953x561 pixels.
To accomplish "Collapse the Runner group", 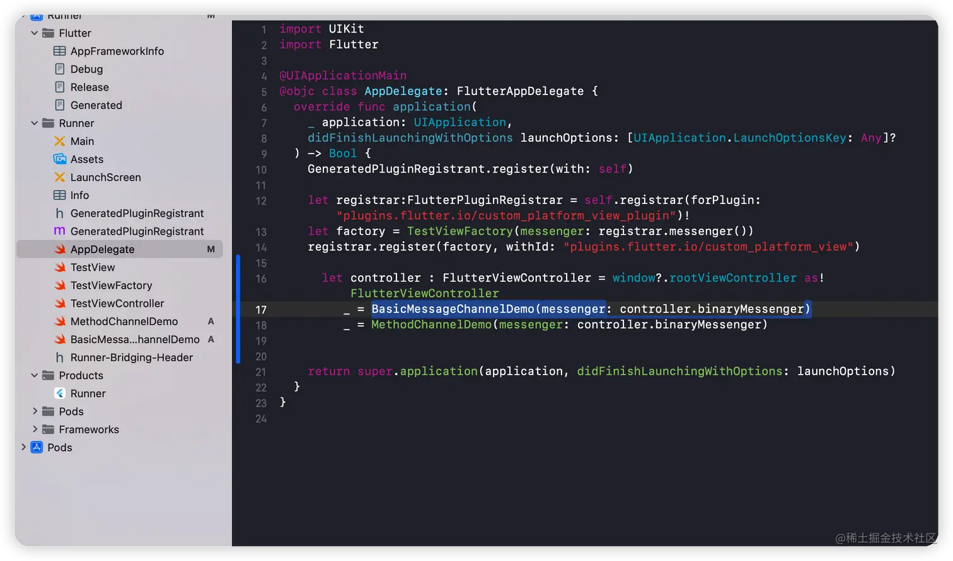I will pyautogui.click(x=35, y=123).
